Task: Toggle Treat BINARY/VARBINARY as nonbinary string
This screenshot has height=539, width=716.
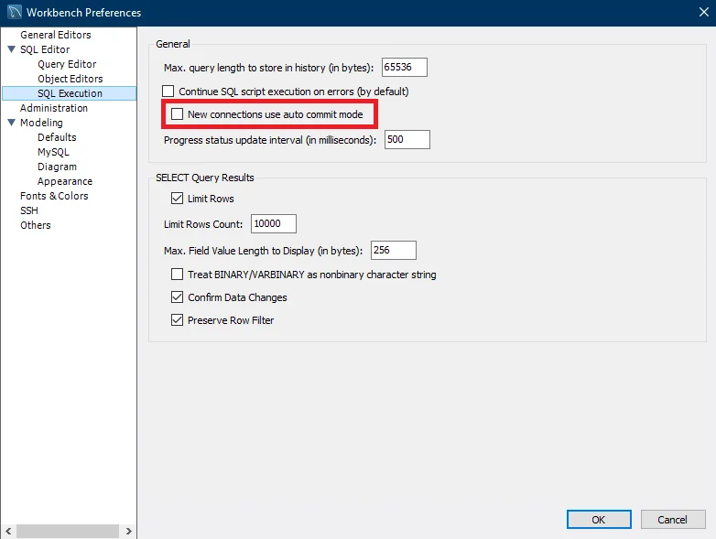Action: click(x=178, y=275)
